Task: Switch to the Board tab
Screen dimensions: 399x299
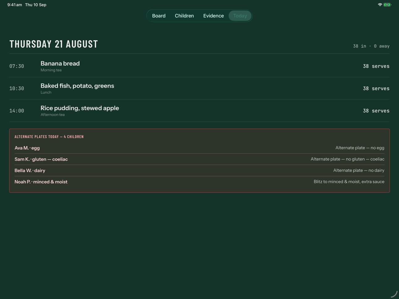Action: coord(159,16)
